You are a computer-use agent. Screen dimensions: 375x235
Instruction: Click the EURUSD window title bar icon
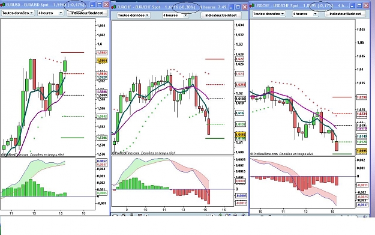tap(3, 5)
